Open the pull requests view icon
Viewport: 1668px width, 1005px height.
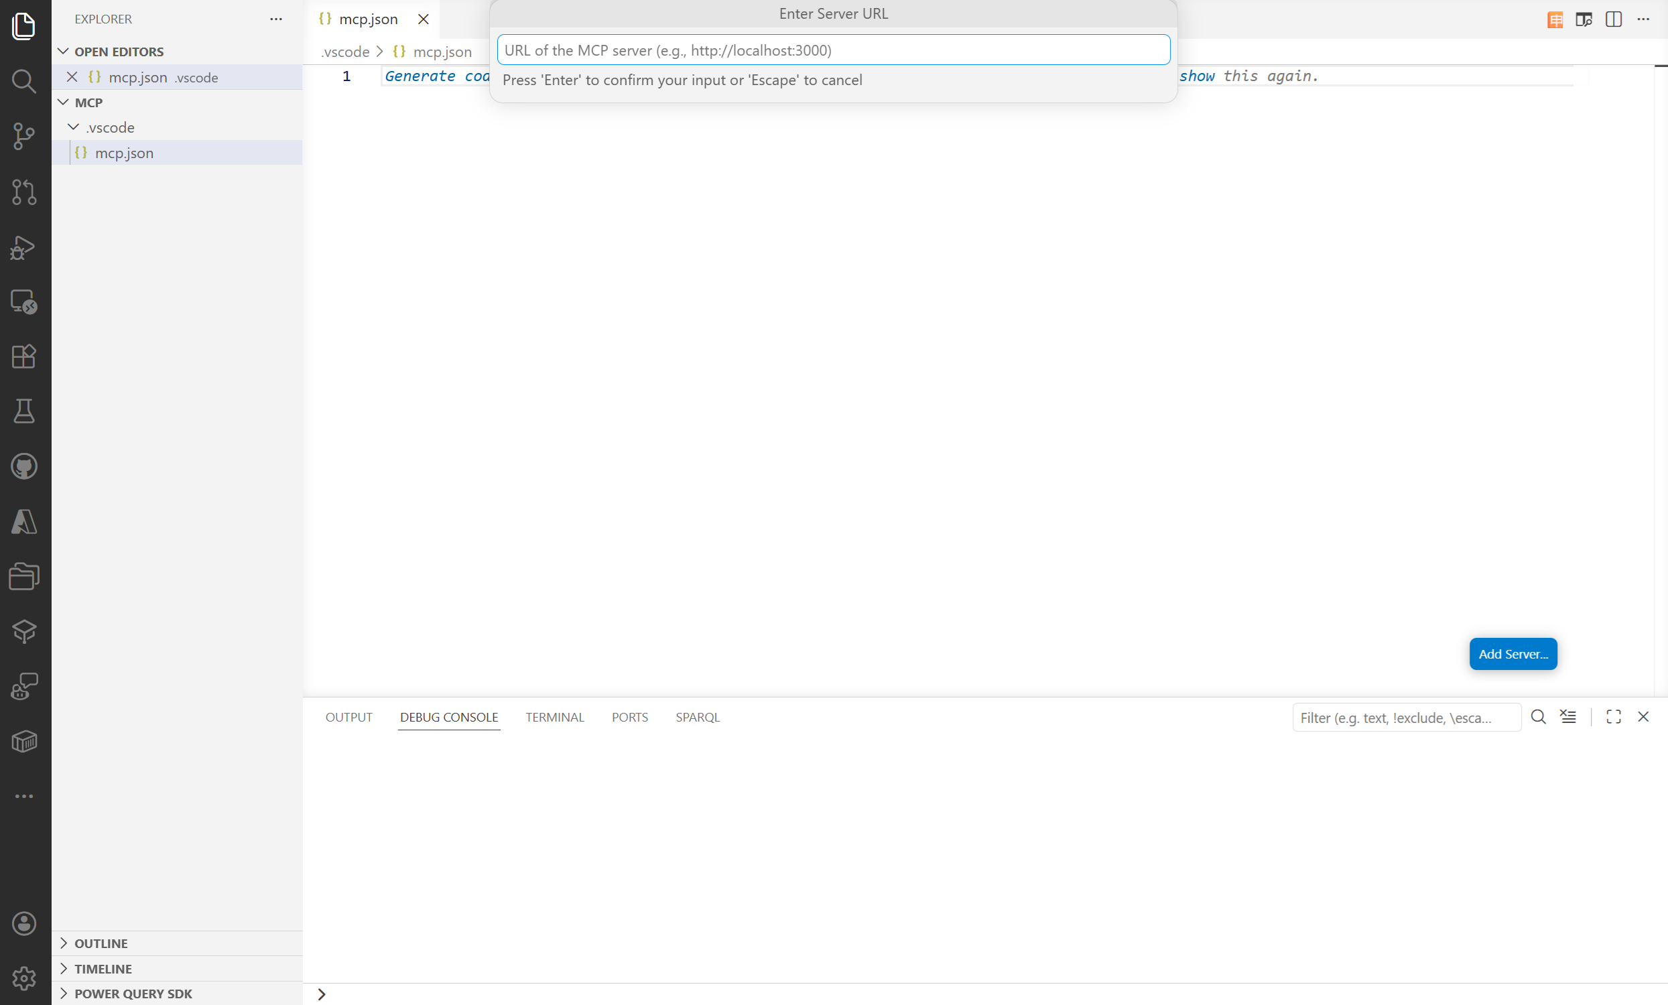pyautogui.click(x=24, y=192)
